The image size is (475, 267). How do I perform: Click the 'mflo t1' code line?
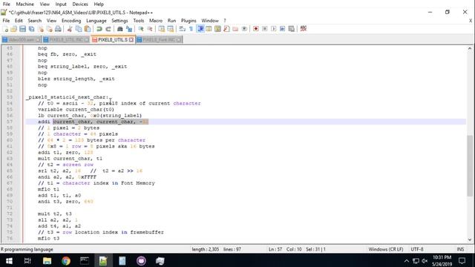tap(48, 189)
